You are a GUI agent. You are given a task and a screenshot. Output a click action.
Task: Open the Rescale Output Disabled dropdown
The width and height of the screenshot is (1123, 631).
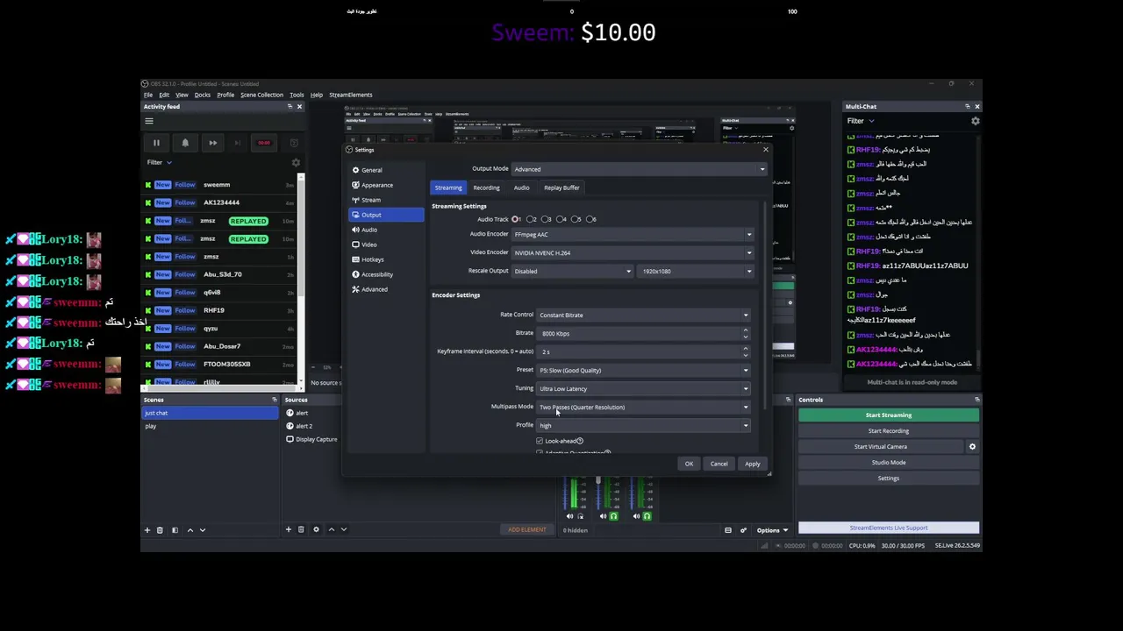point(572,271)
